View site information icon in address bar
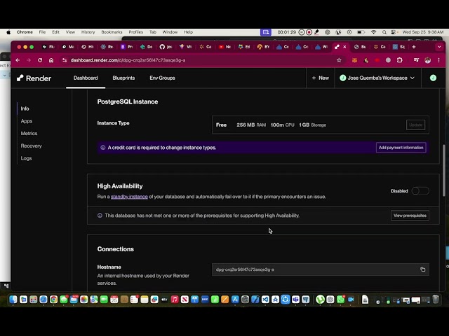The height and width of the screenshot is (336, 449). click(65, 60)
